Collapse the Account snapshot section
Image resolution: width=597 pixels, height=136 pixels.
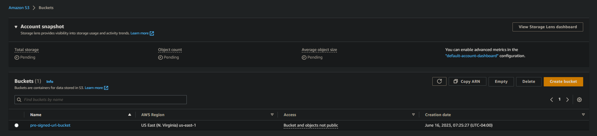click(16, 27)
